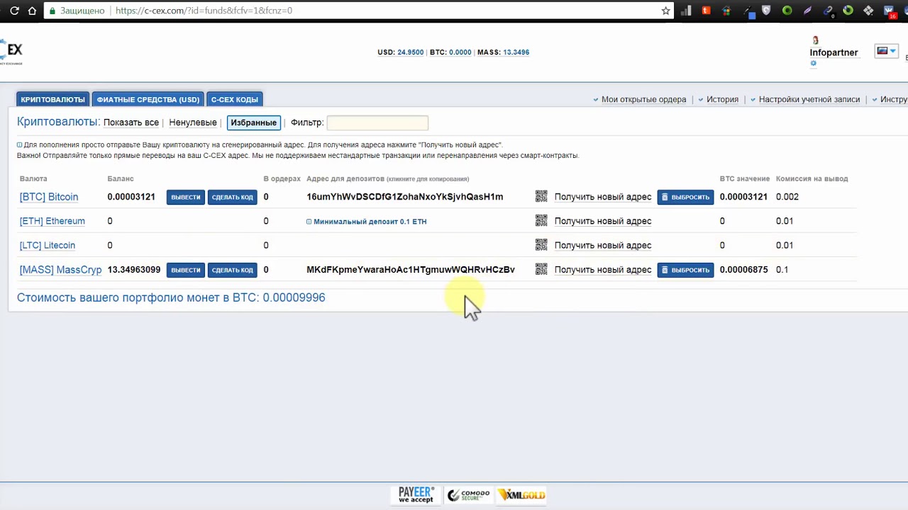
Task: Click MASS balance 13.3496 in header
Action: pos(516,52)
